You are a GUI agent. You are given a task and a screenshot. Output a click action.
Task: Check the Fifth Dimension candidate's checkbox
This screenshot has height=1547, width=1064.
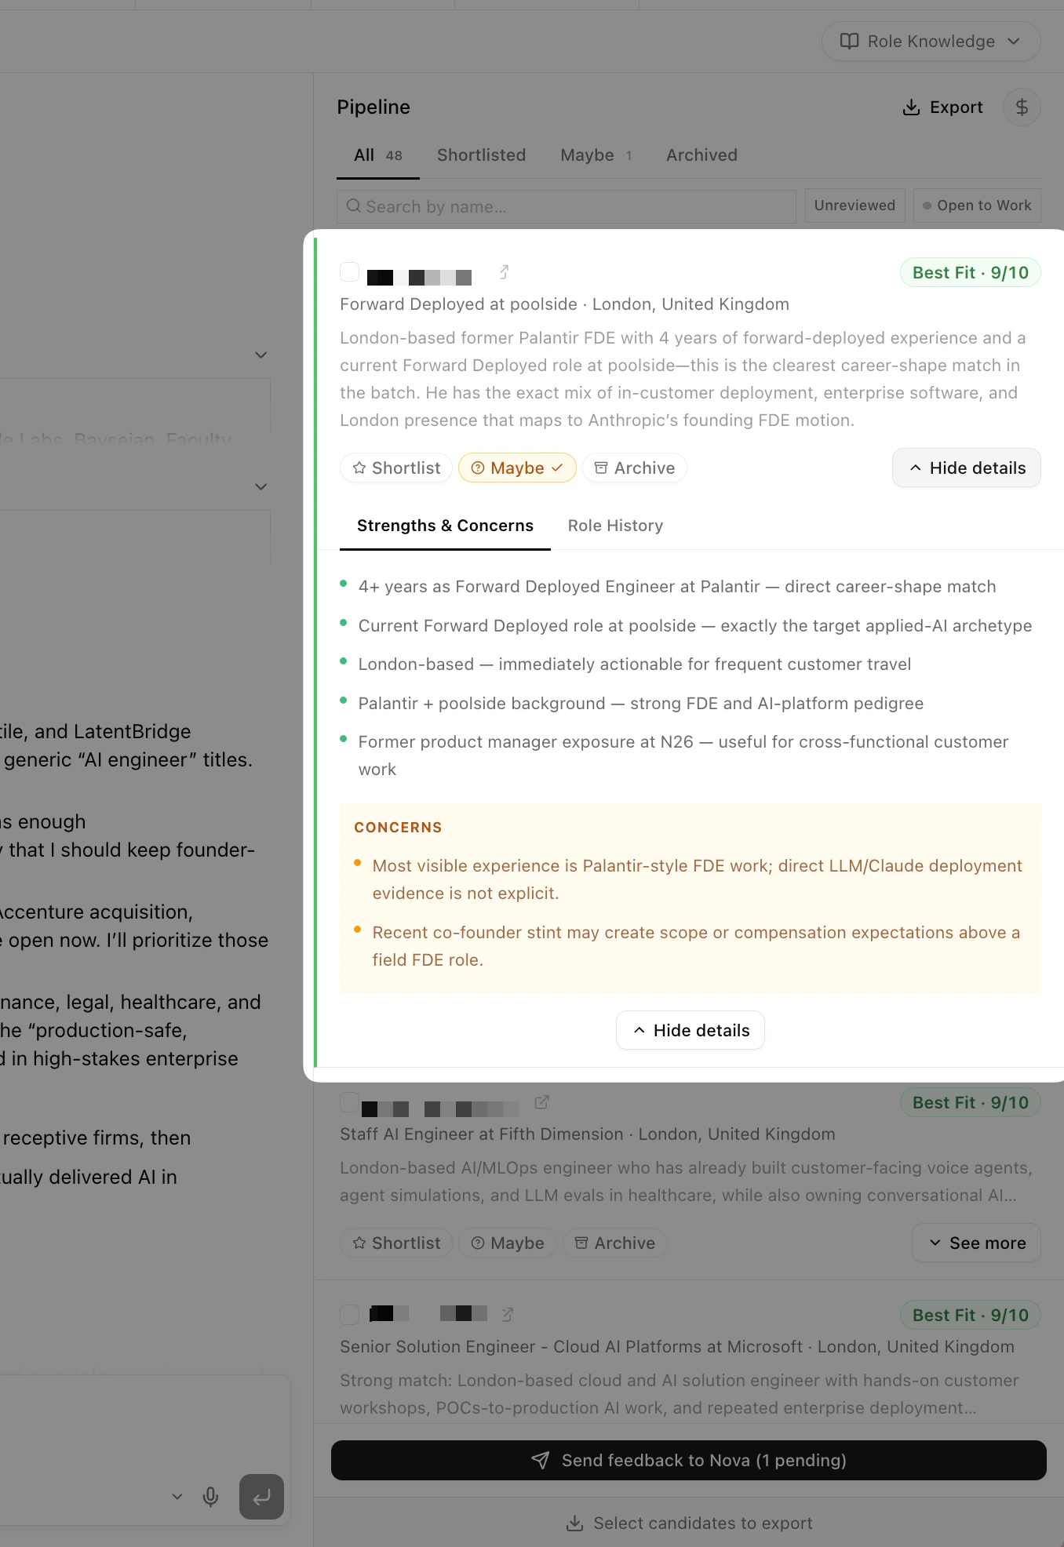pos(349,1102)
